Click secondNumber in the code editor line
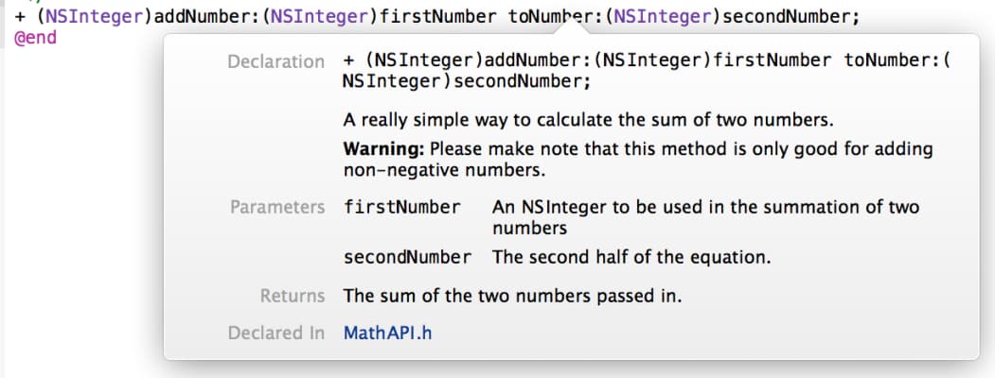Screen dimensions: 995x378 click(790, 16)
